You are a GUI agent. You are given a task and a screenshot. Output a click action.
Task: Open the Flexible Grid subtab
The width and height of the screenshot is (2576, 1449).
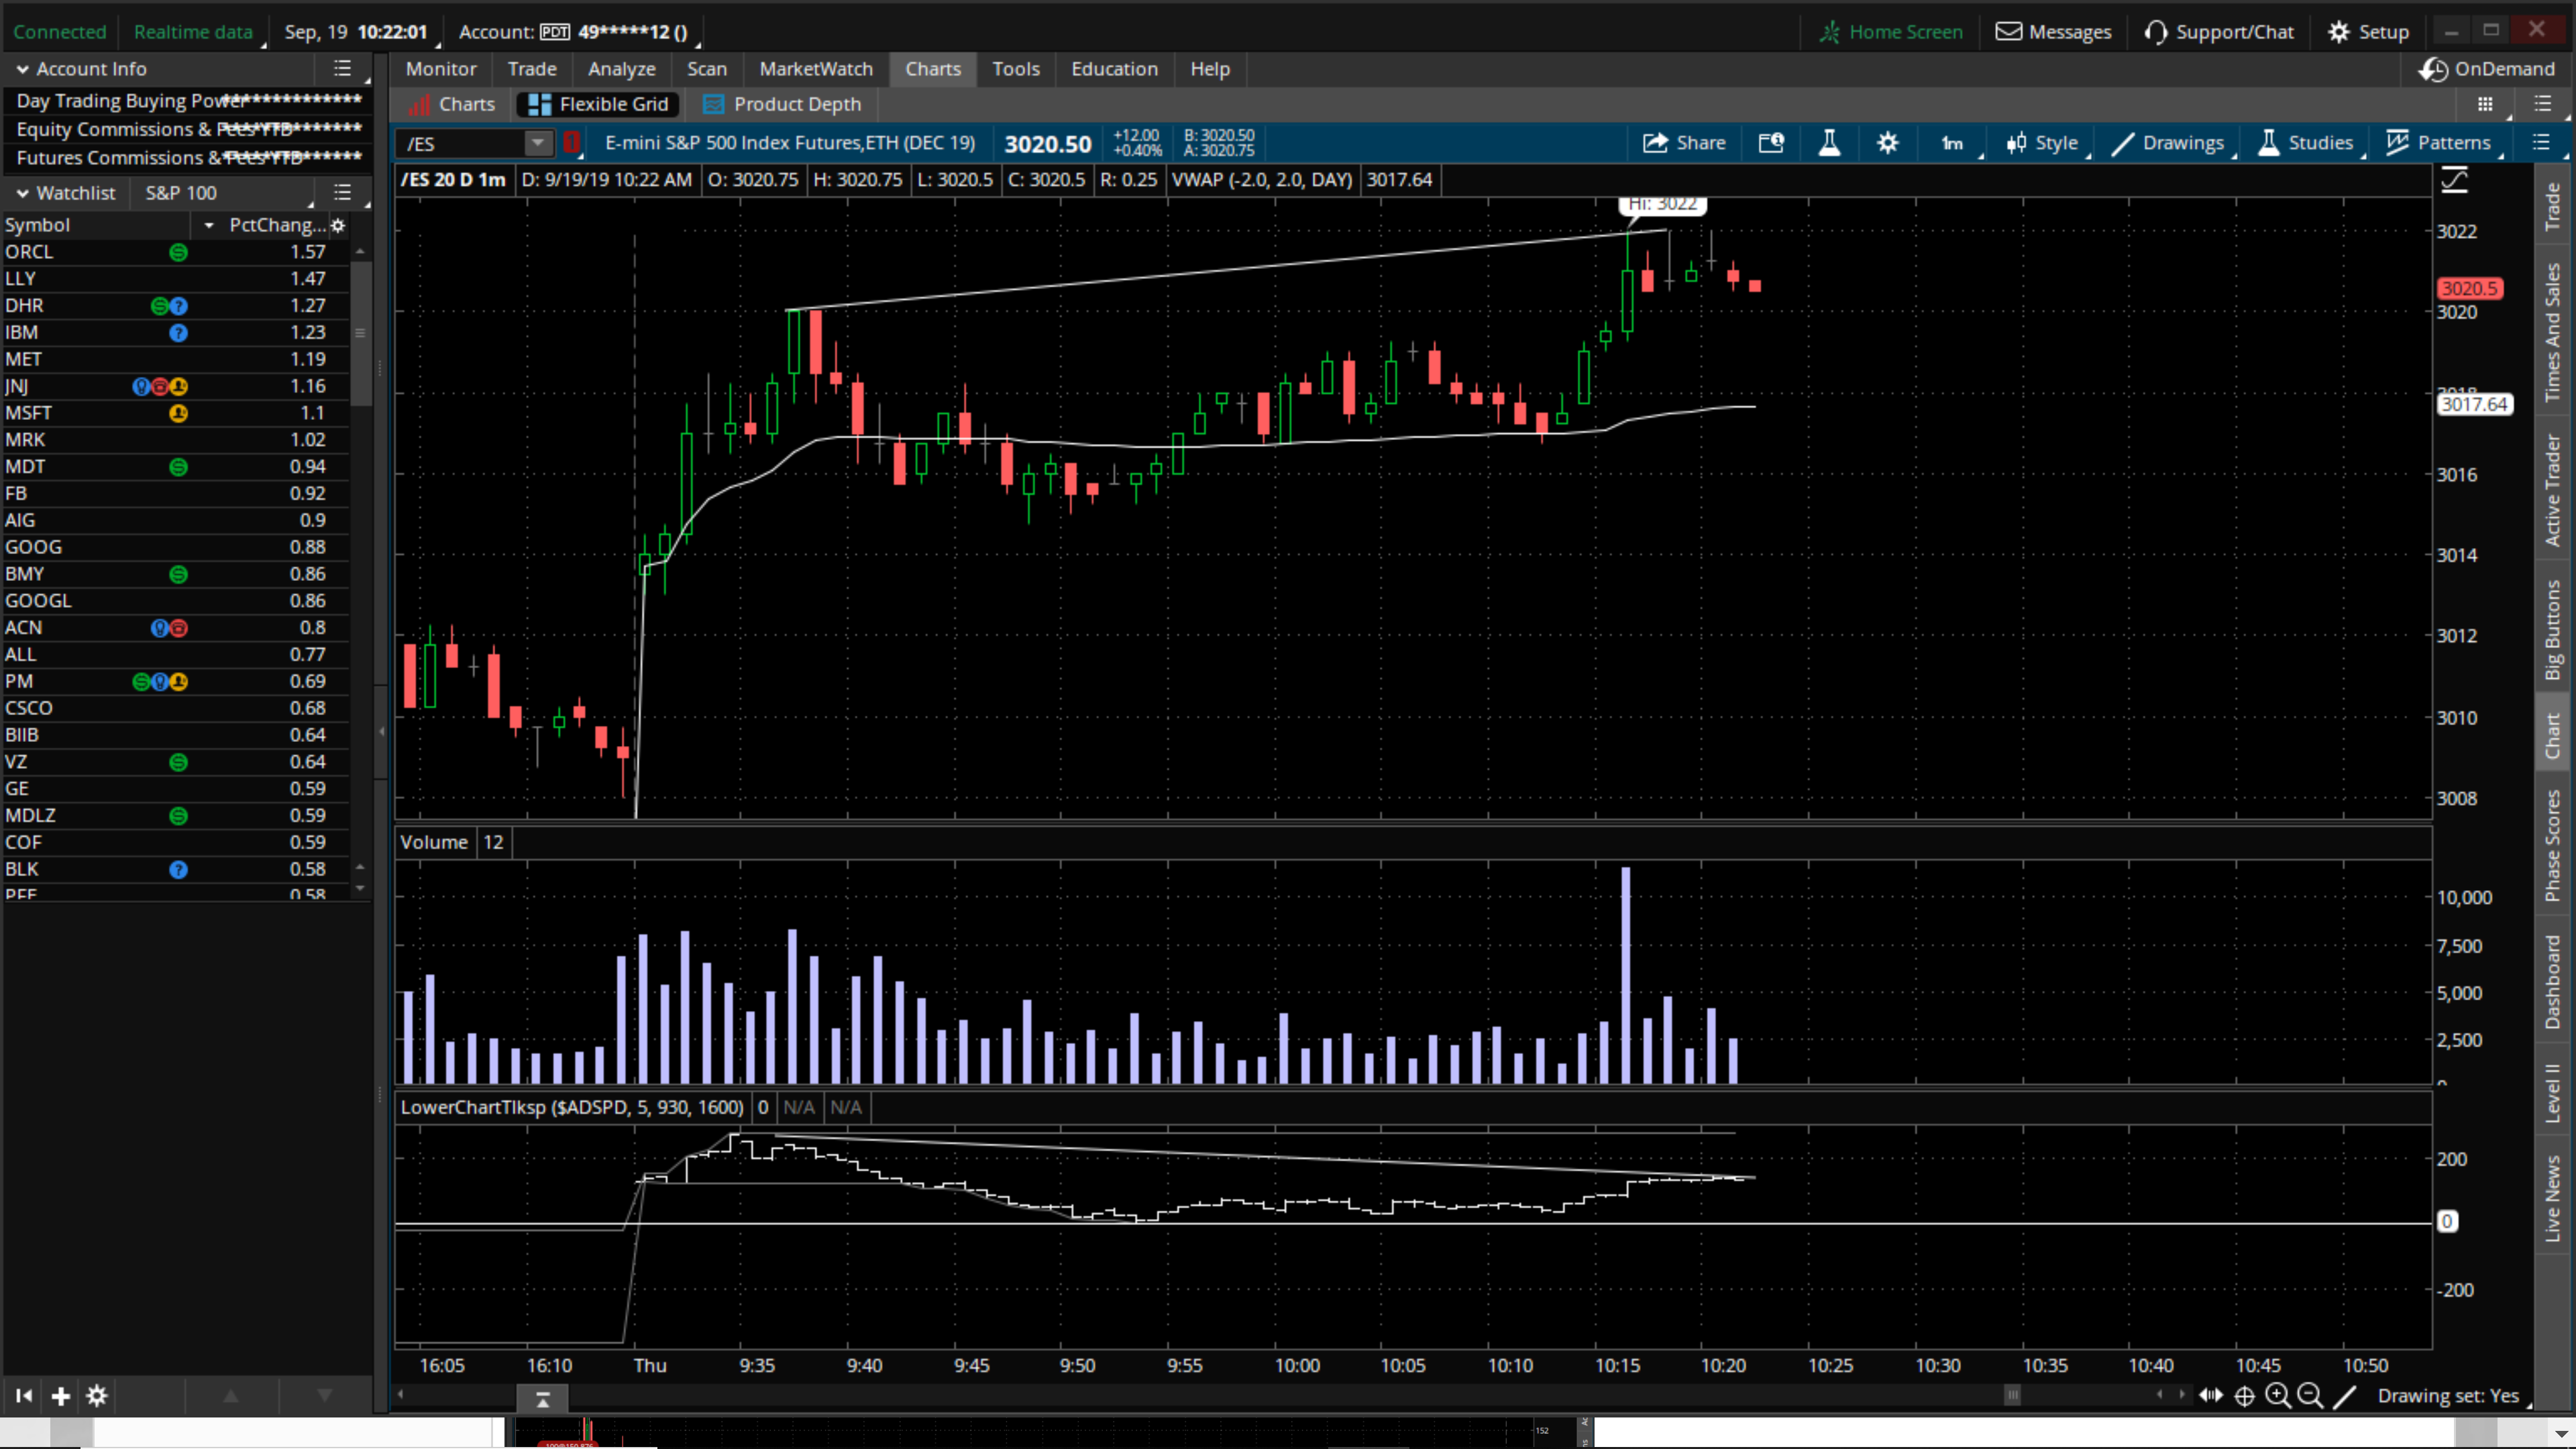[x=598, y=104]
